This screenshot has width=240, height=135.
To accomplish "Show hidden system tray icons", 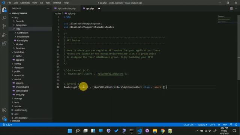I will 198,131.
